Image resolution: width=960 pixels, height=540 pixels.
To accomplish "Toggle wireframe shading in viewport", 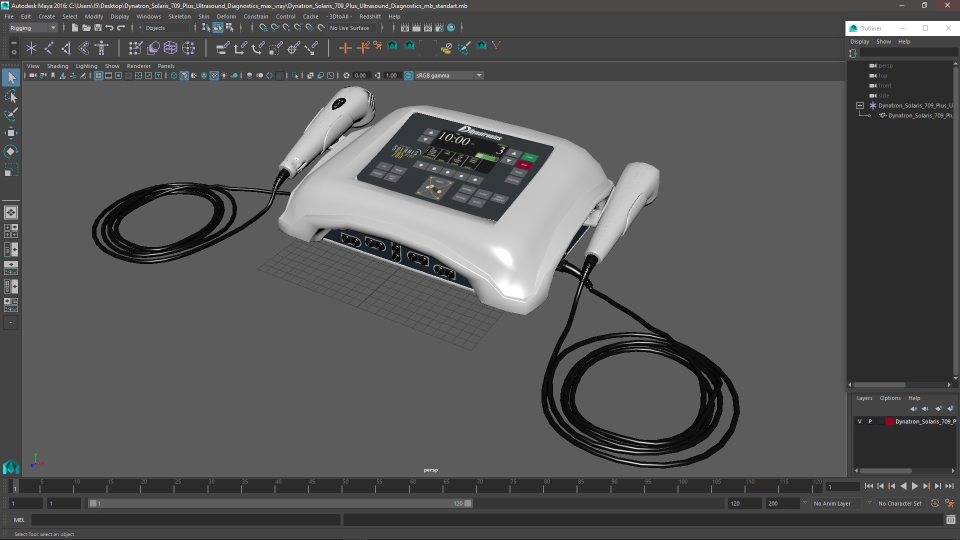I will pos(174,75).
